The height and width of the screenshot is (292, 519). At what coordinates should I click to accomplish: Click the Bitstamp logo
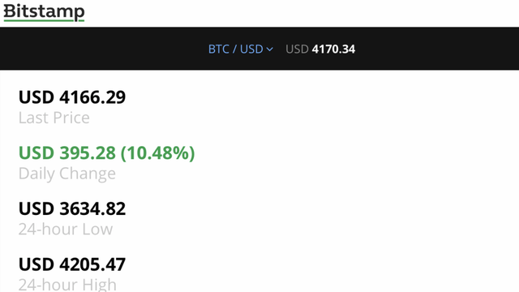point(44,12)
